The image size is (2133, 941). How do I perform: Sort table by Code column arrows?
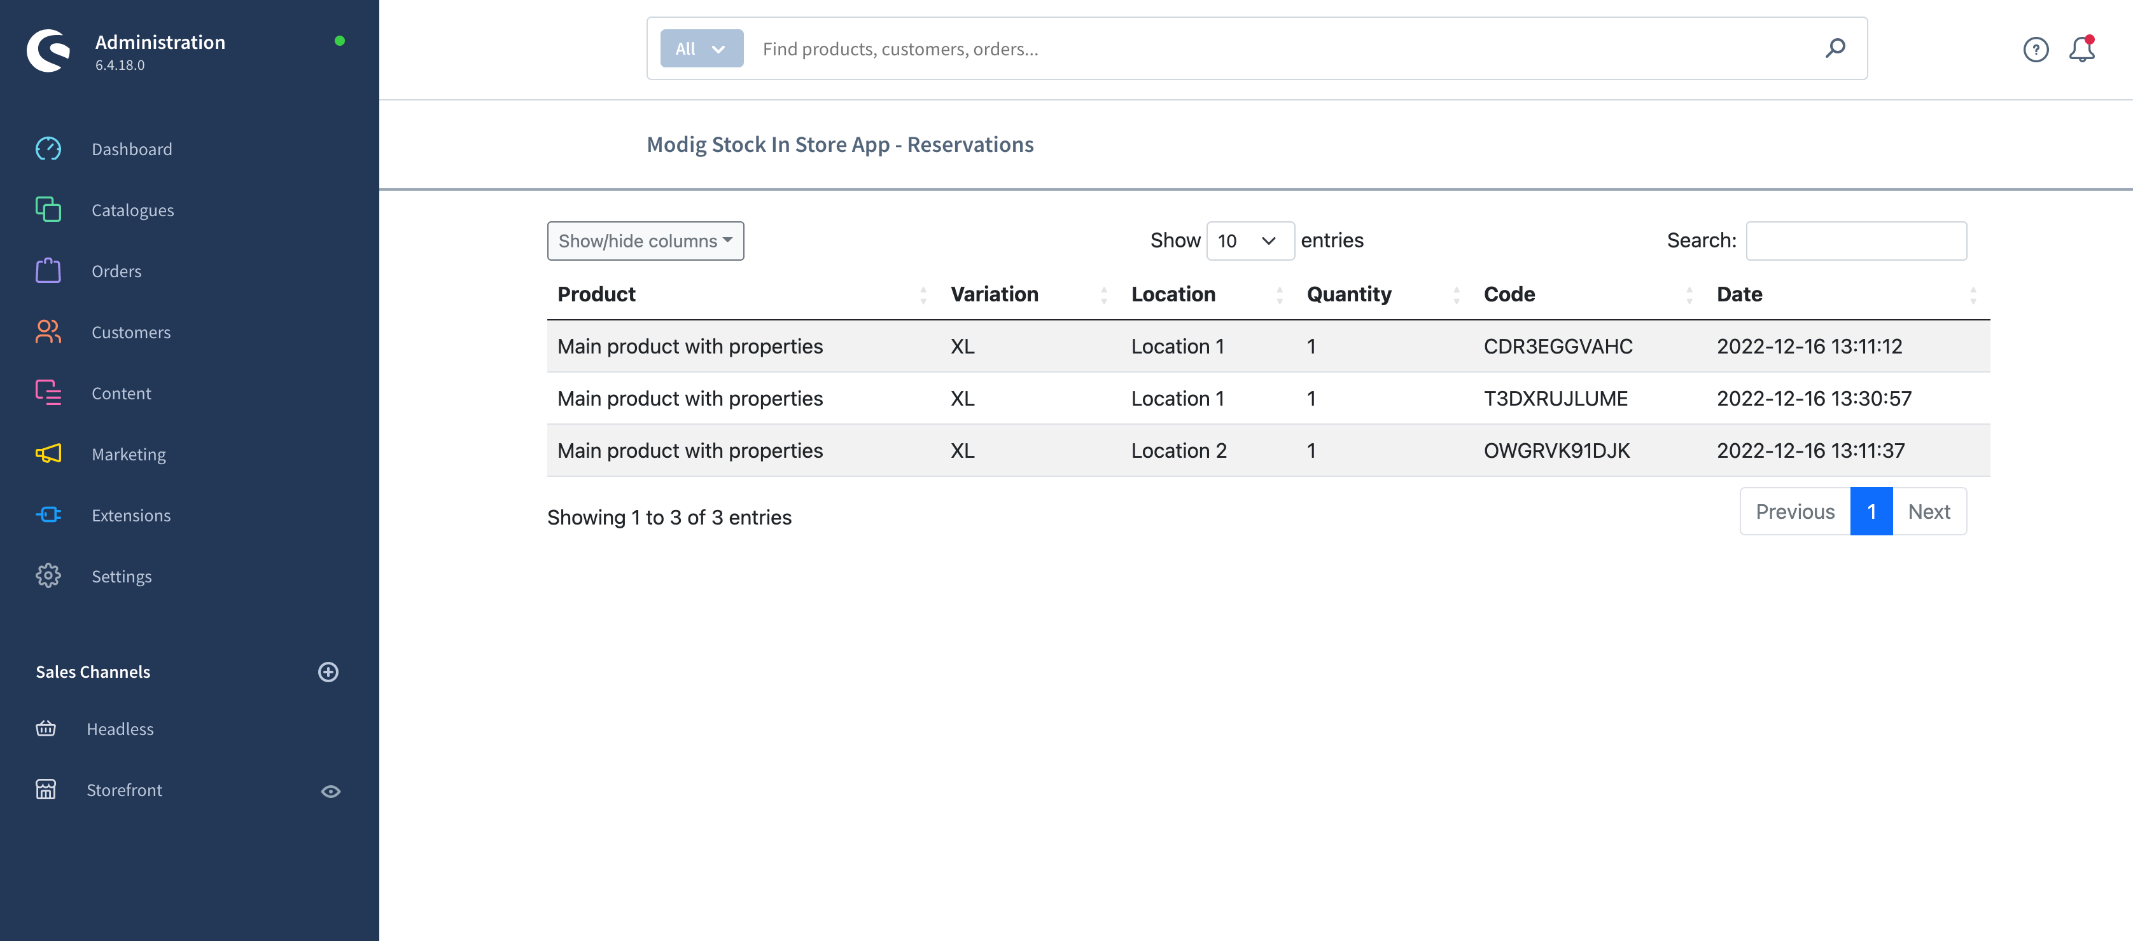pos(1689,294)
